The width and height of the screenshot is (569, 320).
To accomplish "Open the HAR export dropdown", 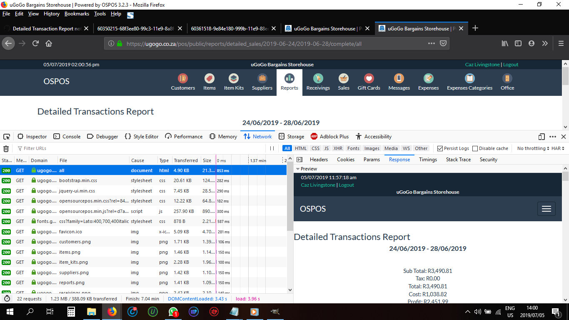I will coord(557,148).
